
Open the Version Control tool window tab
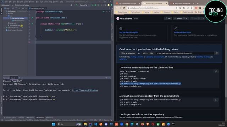click(10, 117)
